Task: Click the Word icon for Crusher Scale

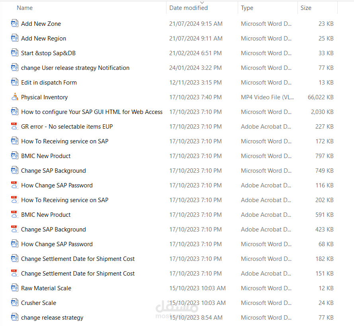Action: [15, 303]
